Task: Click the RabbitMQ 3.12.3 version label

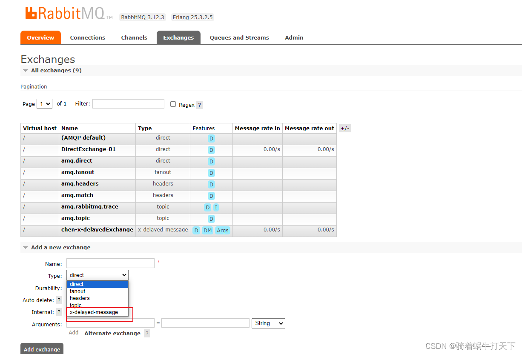Action: (x=143, y=17)
